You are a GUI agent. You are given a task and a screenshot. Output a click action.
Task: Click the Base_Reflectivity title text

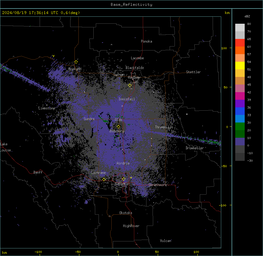pyautogui.click(x=131, y=5)
